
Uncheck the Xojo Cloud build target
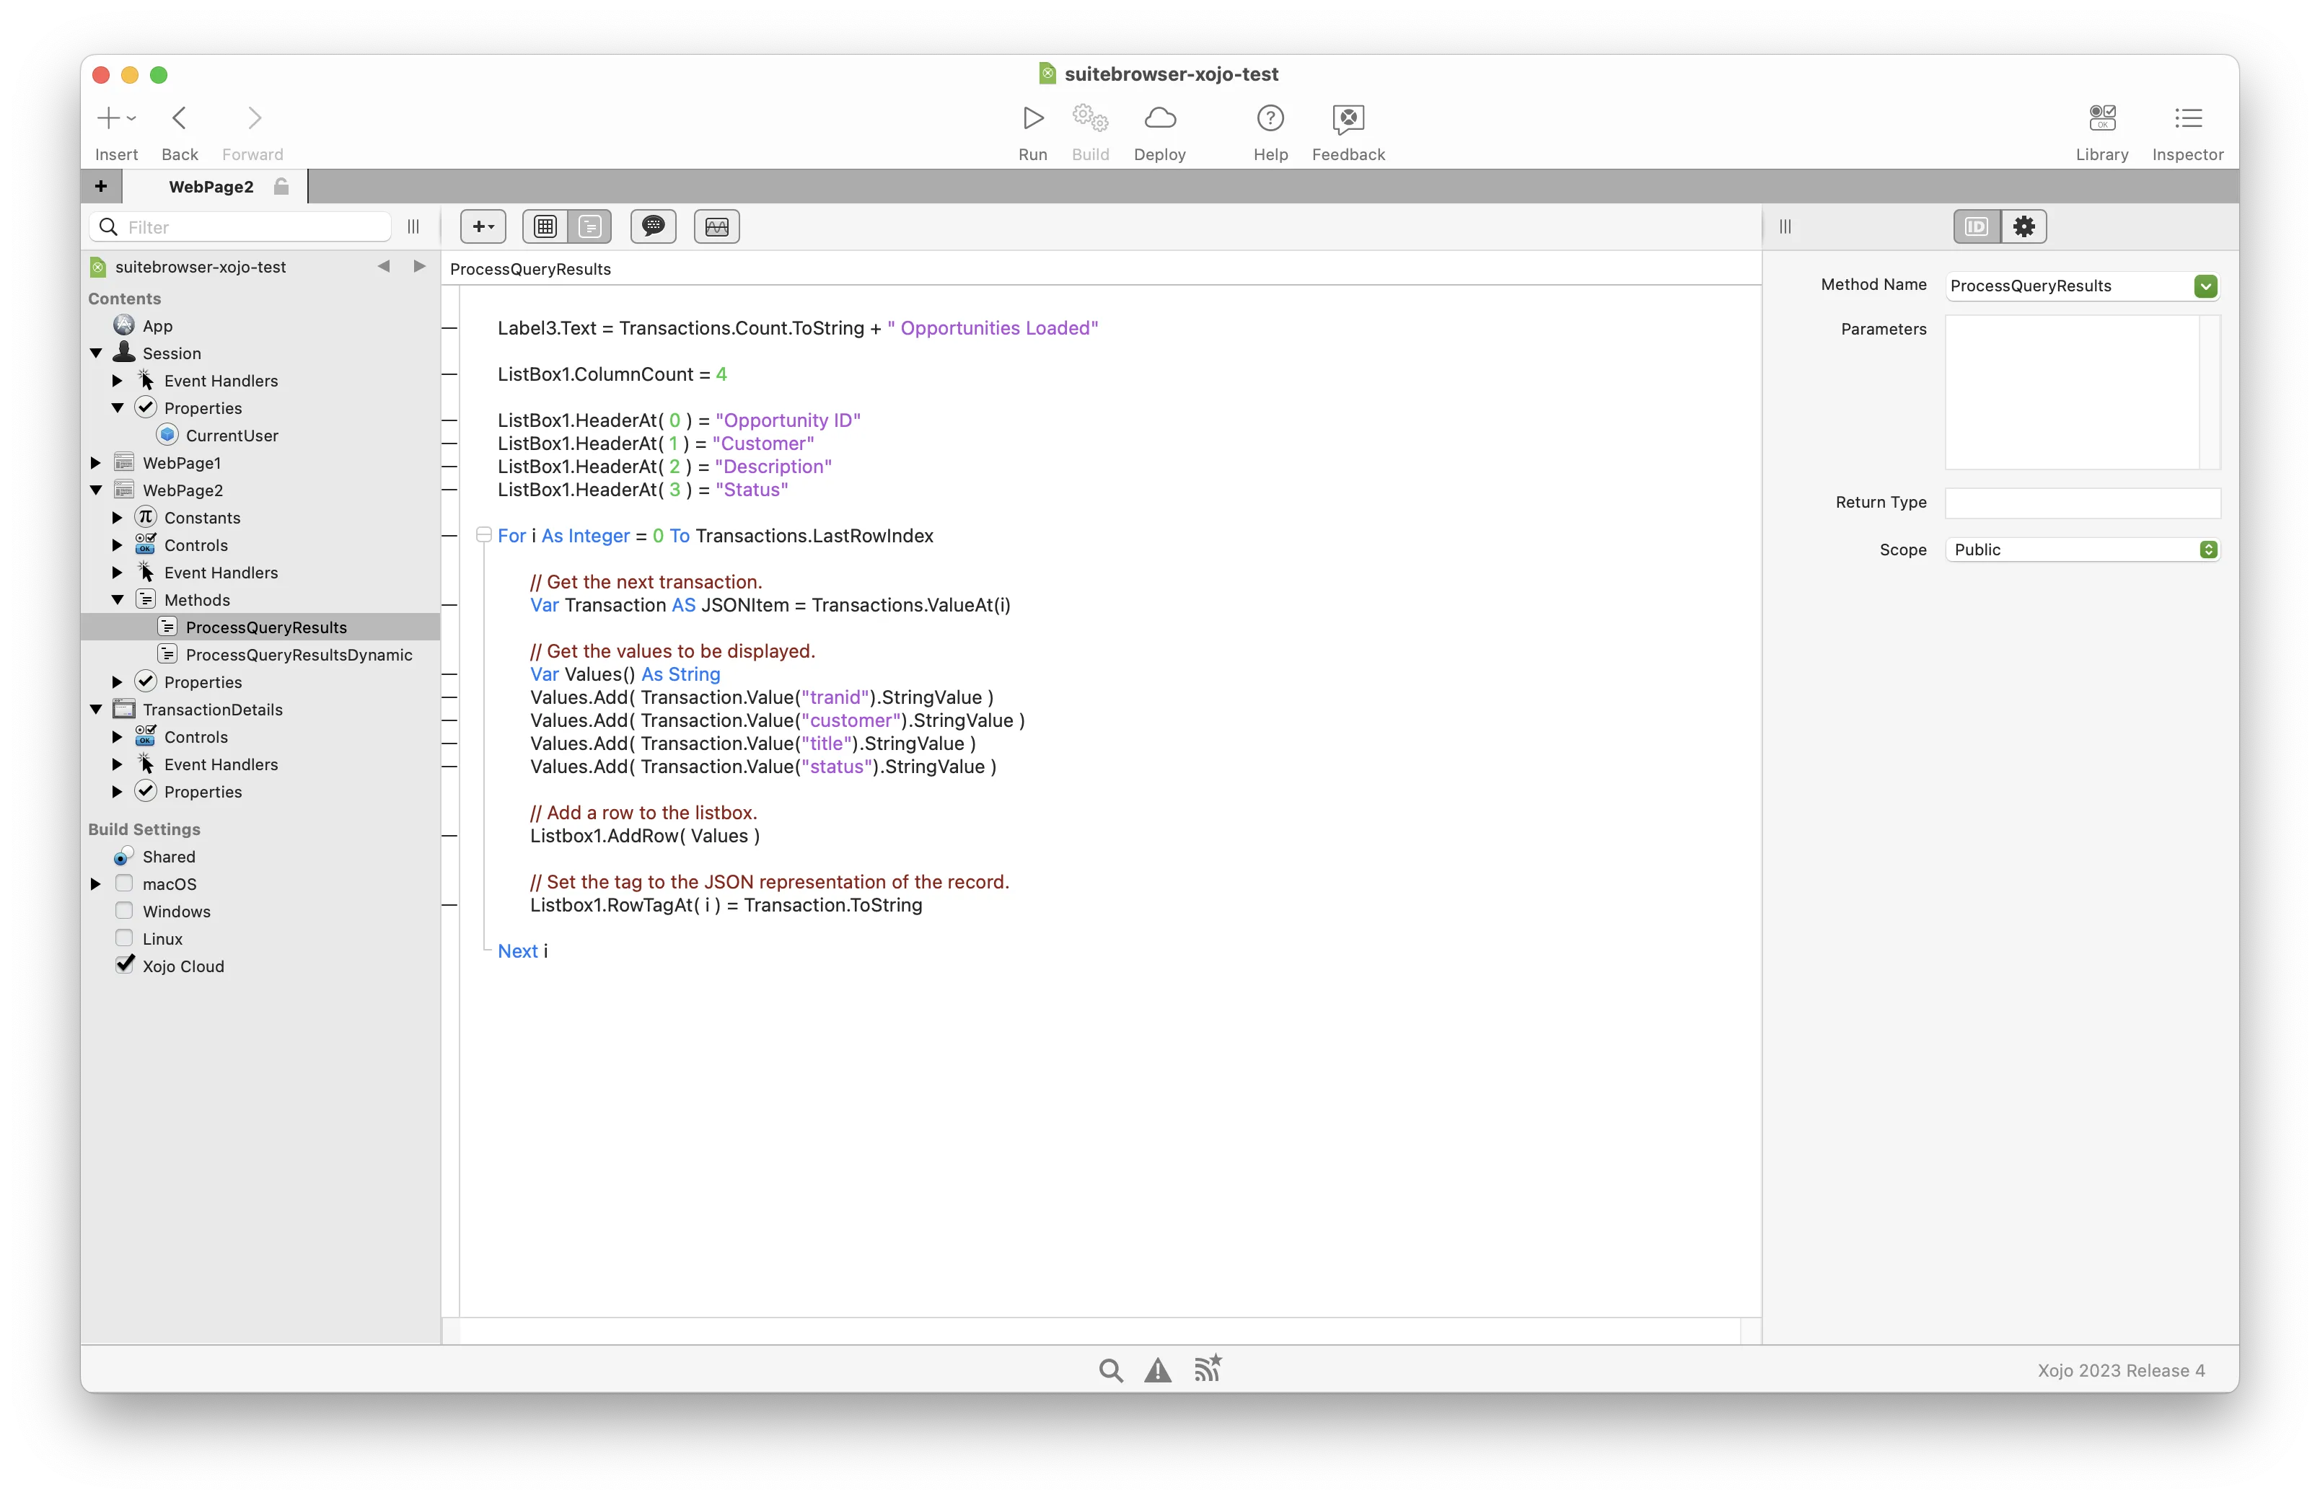coord(124,965)
